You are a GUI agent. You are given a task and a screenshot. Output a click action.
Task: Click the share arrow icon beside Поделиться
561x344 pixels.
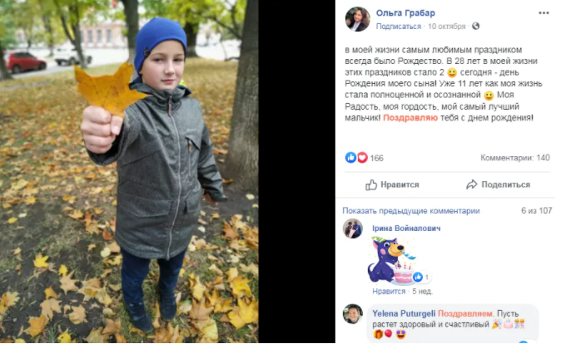pyautogui.click(x=472, y=184)
